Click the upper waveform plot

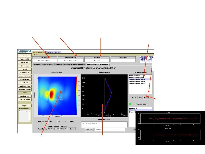click(x=170, y=119)
